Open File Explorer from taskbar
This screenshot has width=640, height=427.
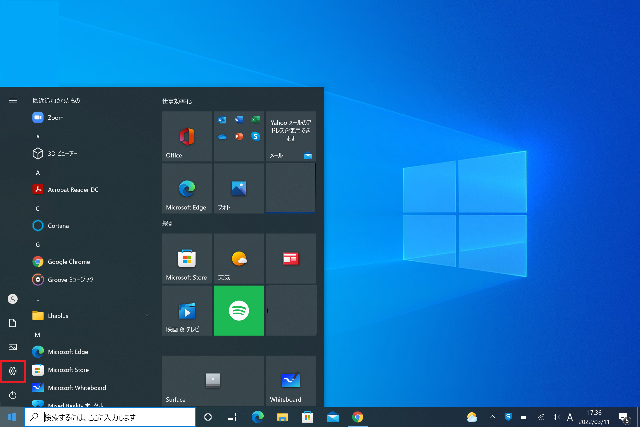point(282,417)
